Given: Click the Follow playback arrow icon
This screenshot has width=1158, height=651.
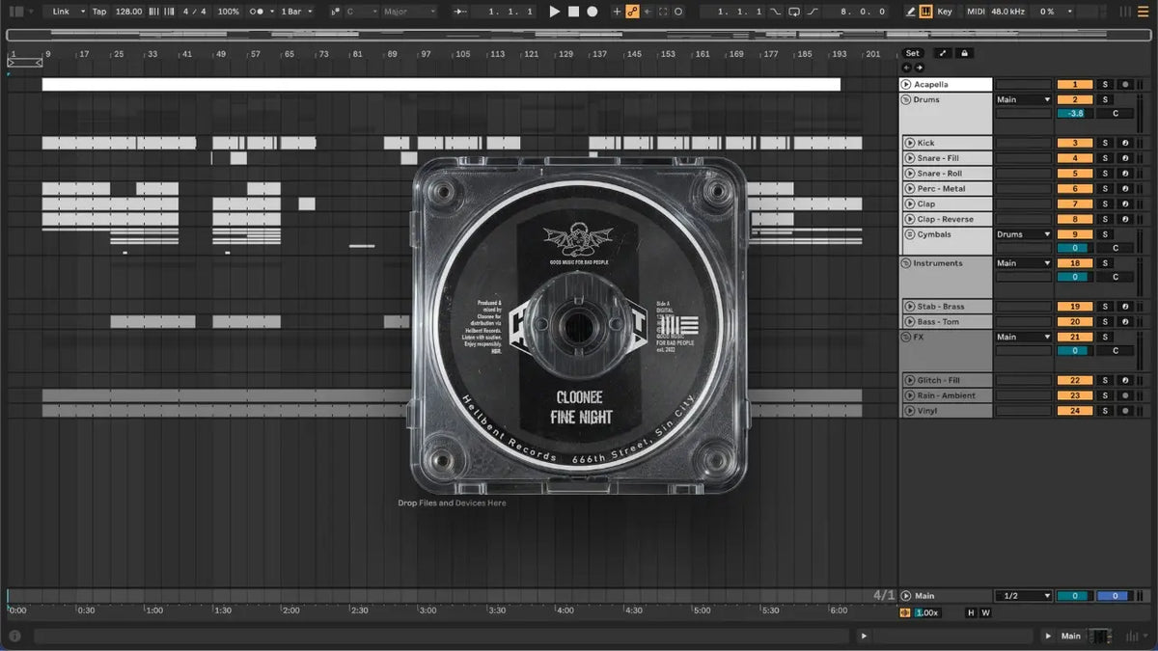Looking at the screenshot, I should pyautogui.click(x=460, y=12).
